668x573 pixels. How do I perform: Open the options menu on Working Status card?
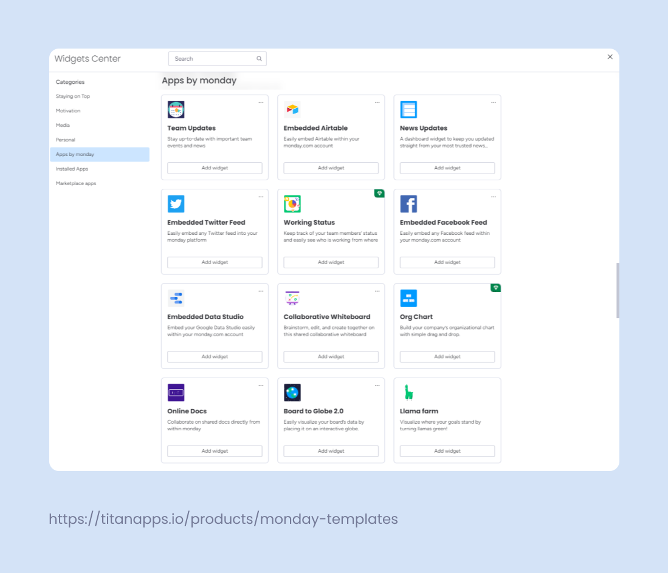click(x=377, y=197)
